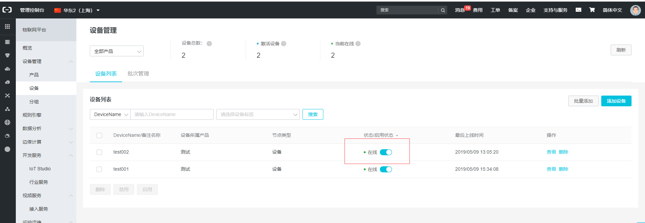Open the Cloud Shell terminal icon
Image resolution: width=645 pixels, height=223 pixels.
(x=578, y=10)
